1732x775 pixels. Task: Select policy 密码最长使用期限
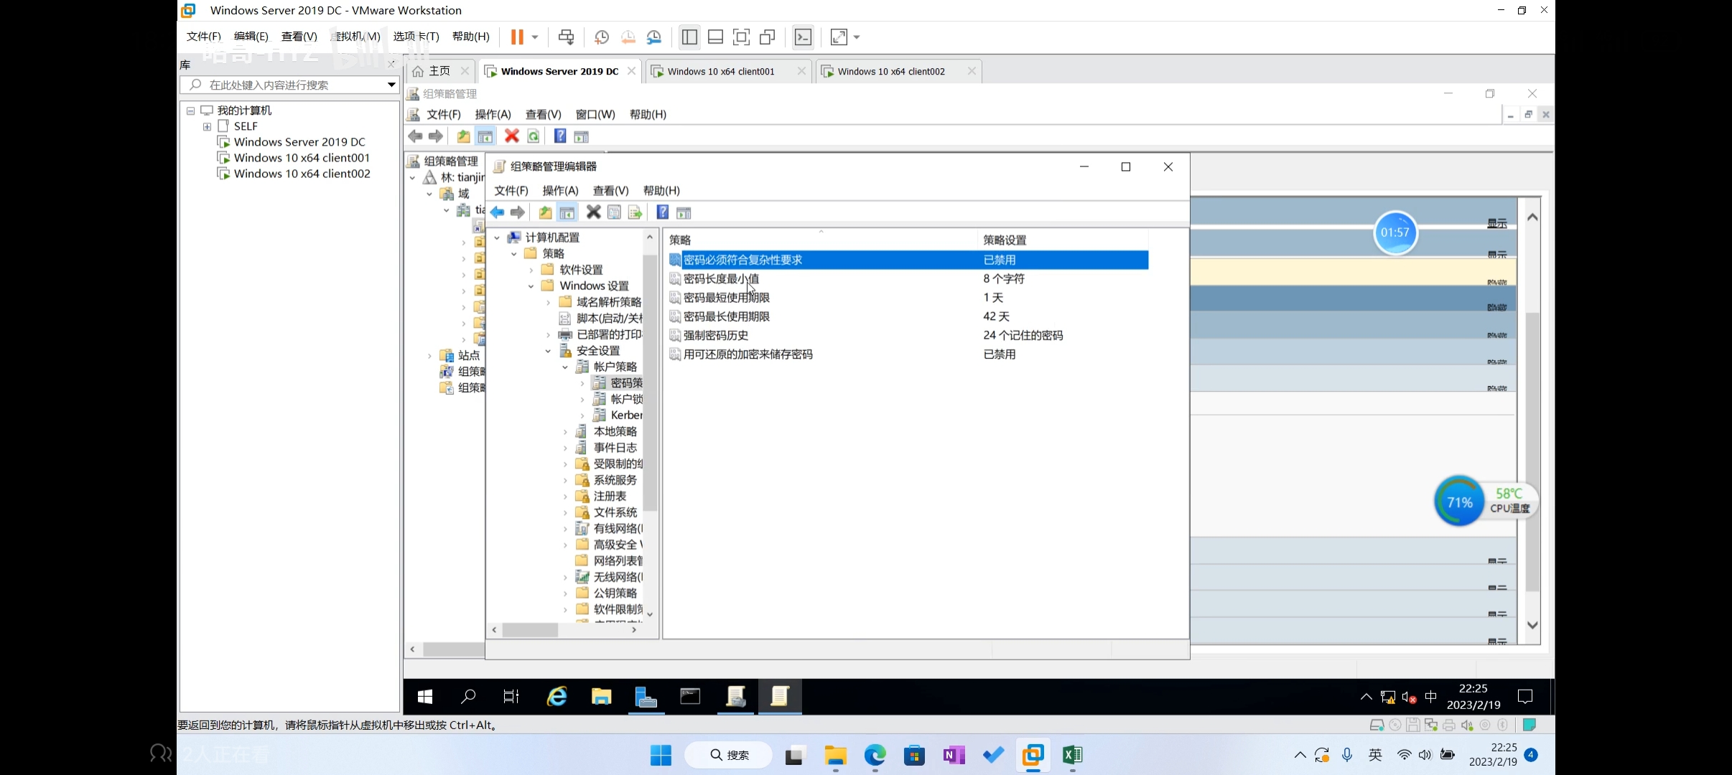point(726,316)
